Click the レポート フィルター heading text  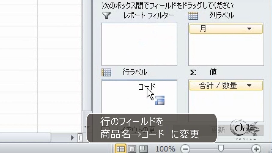(x=148, y=15)
